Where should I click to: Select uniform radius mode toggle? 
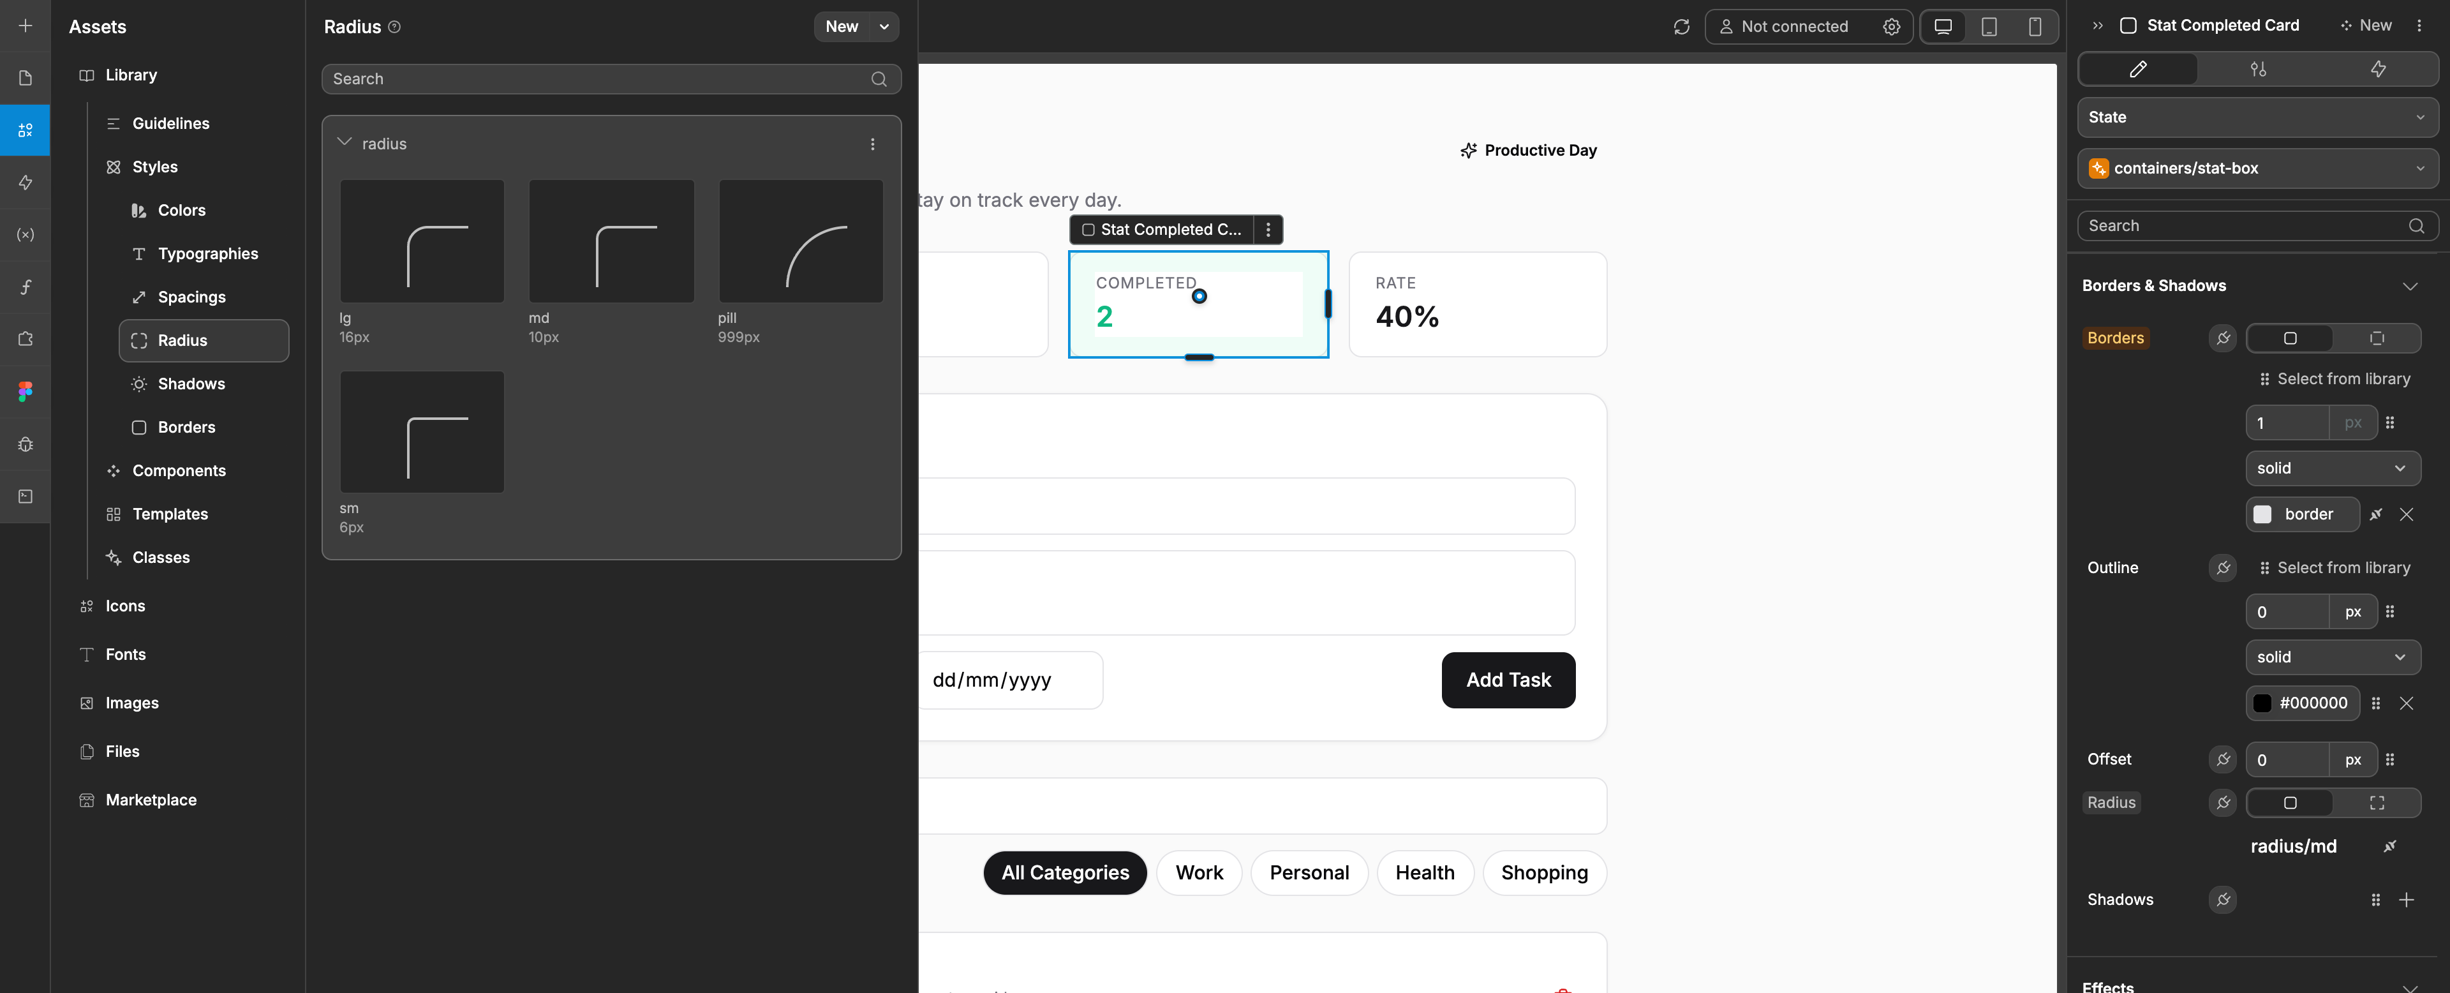[2290, 802]
